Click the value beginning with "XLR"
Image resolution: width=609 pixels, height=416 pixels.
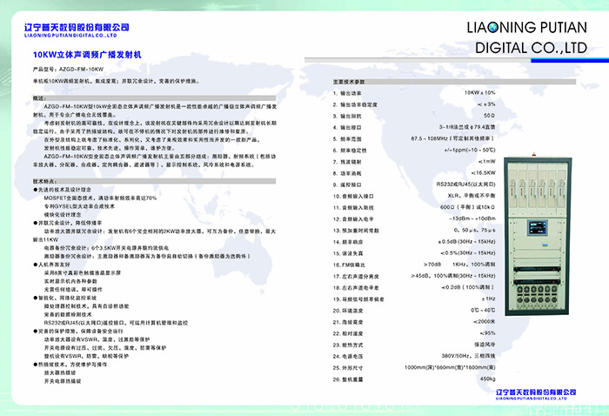472,196
